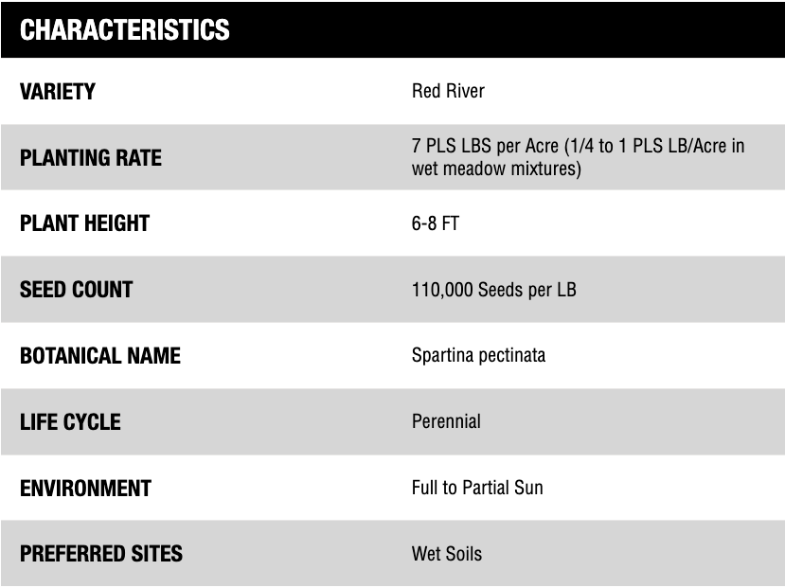Click the 'Full to Partial Sun' value
Image resolution: width=785 pixels, height=588 pixels.
[x=477, y=489]
